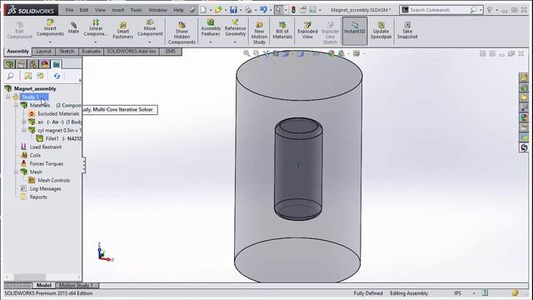Open the FeatureManager design tree tab

[9, 64]
